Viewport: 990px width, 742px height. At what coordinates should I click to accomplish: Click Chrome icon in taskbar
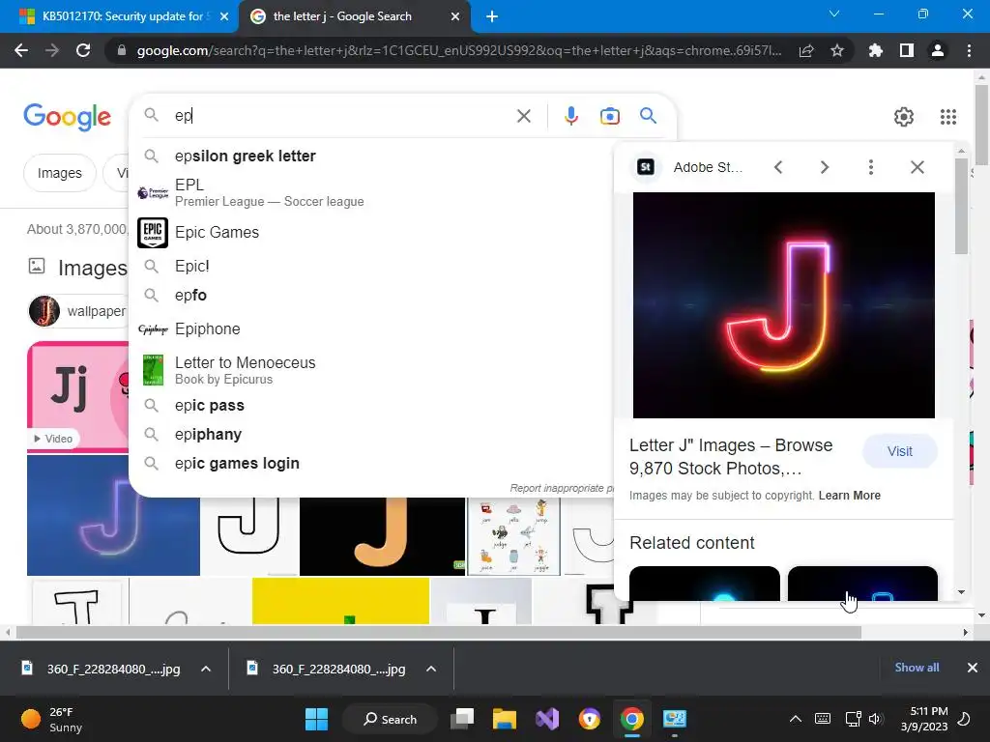(631, 719)
